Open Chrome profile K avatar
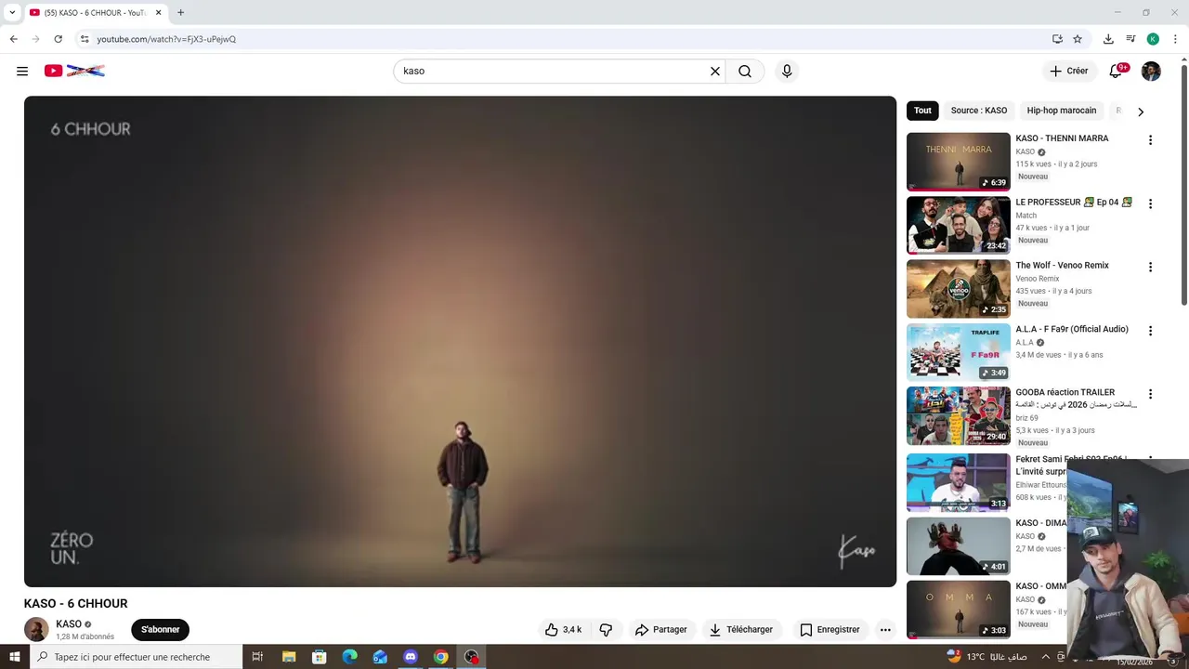Screen dimensions: 1189x669 click(x=1153, y=39)
